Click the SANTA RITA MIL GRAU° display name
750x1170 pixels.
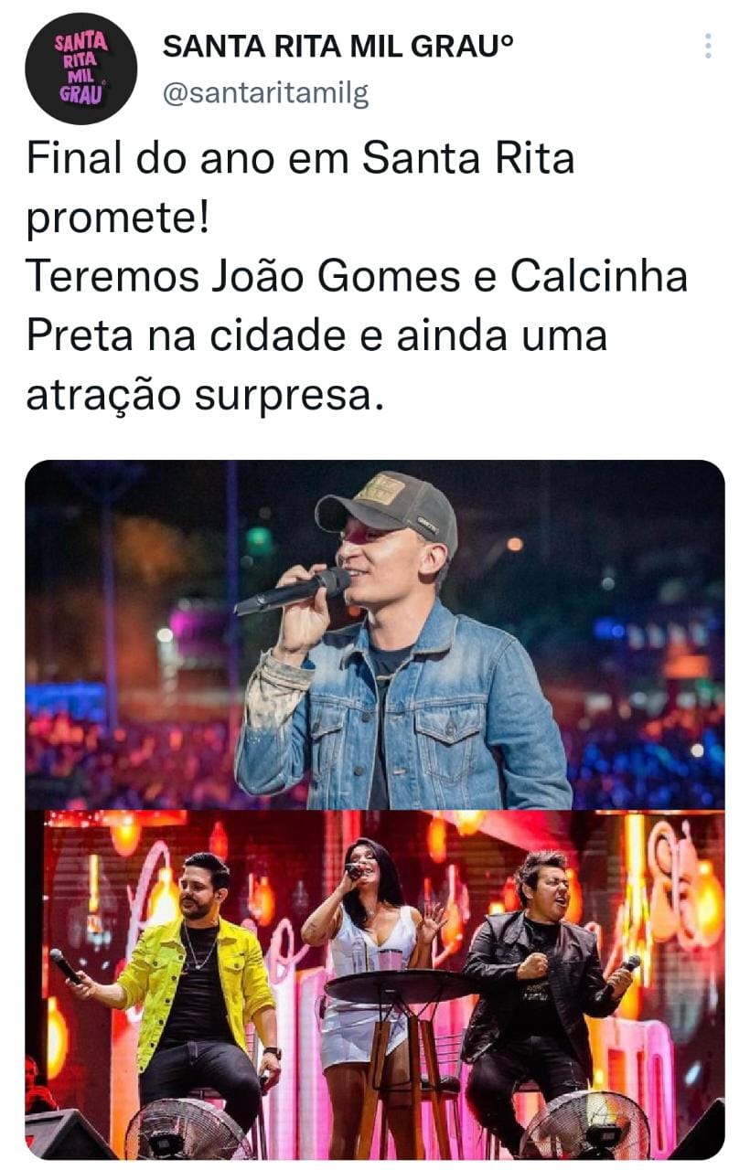click(x=337, y=48)
